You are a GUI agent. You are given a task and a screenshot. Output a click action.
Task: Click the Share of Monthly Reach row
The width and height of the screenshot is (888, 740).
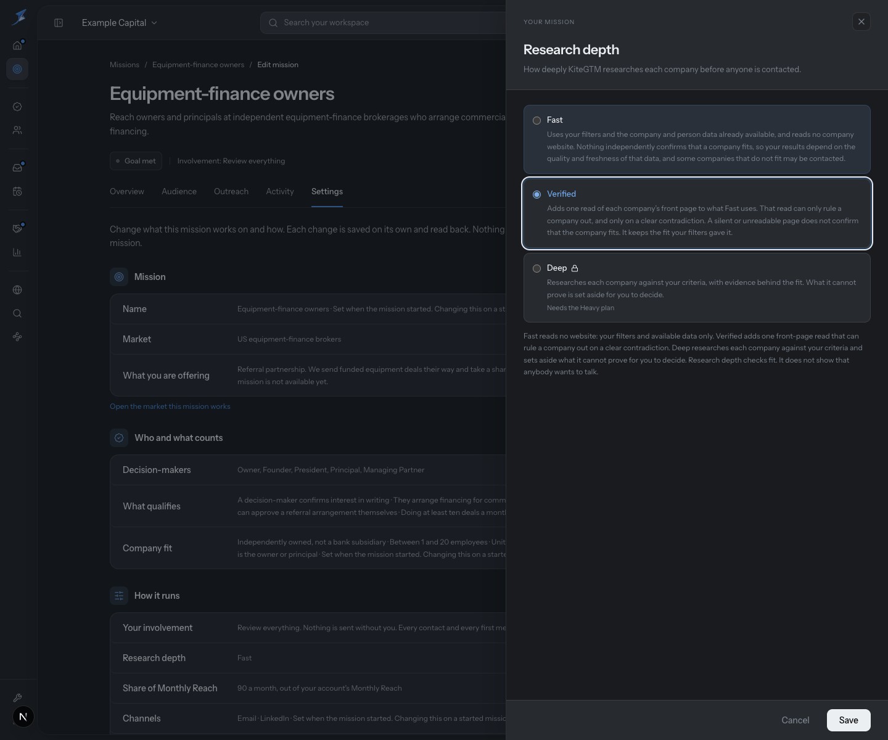pos(308,688)
